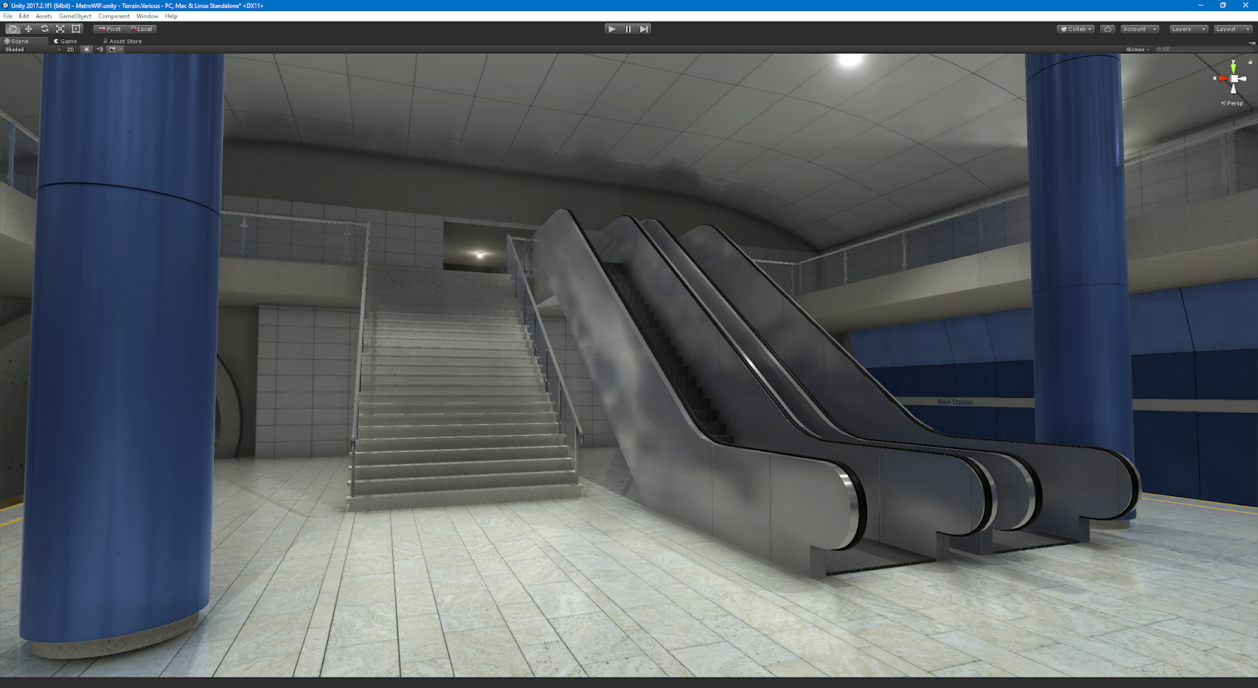Image resolution: width=1258 pixels, height=688 pixels.
Task: Select the Scale tool
Action: [60, 29]
